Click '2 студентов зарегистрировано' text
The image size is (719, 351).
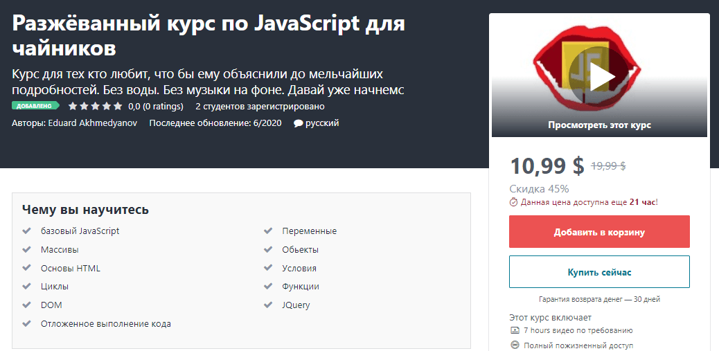pyautogui.click(x=260, y=107)
